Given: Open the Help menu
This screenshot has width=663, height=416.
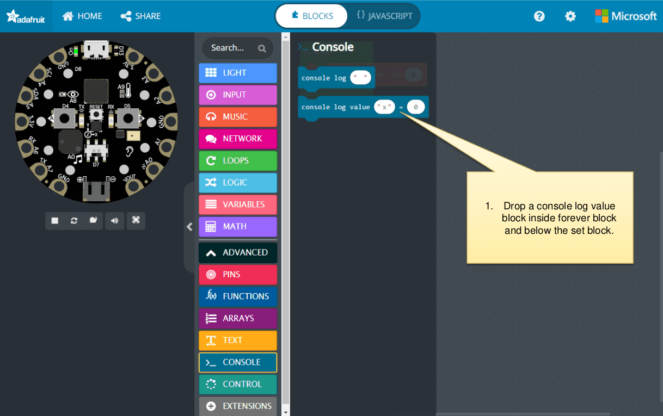Looking at the screenshot, I should click(x=539, y=16).
